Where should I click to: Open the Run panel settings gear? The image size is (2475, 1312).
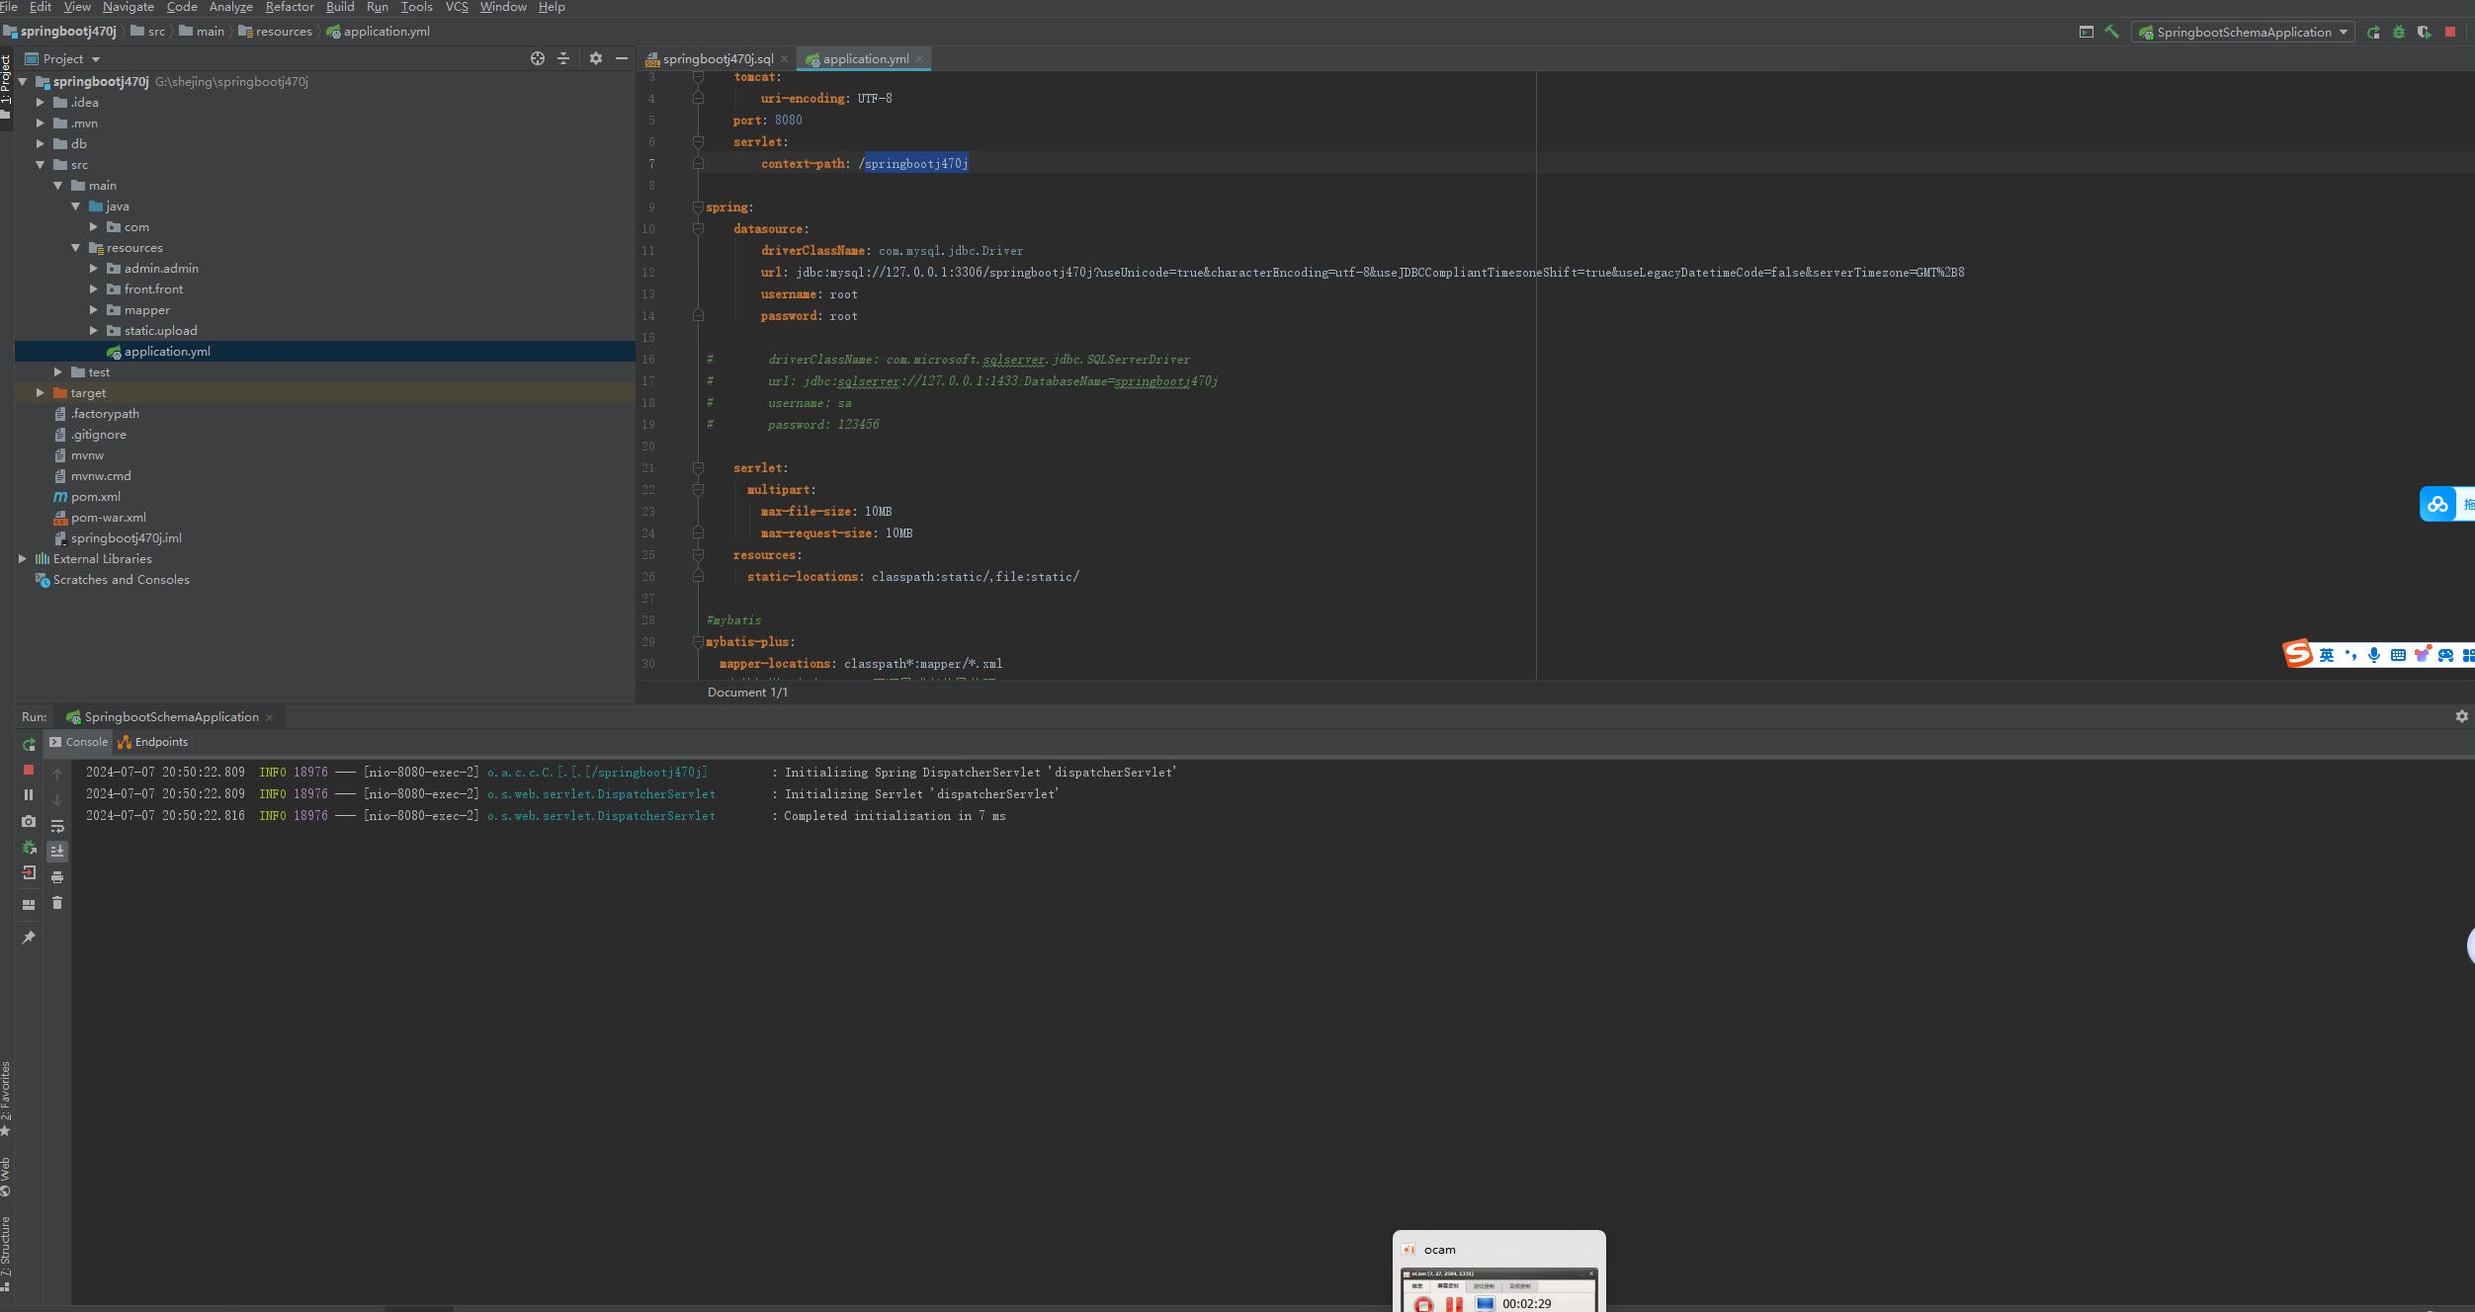coord(2461,716)
